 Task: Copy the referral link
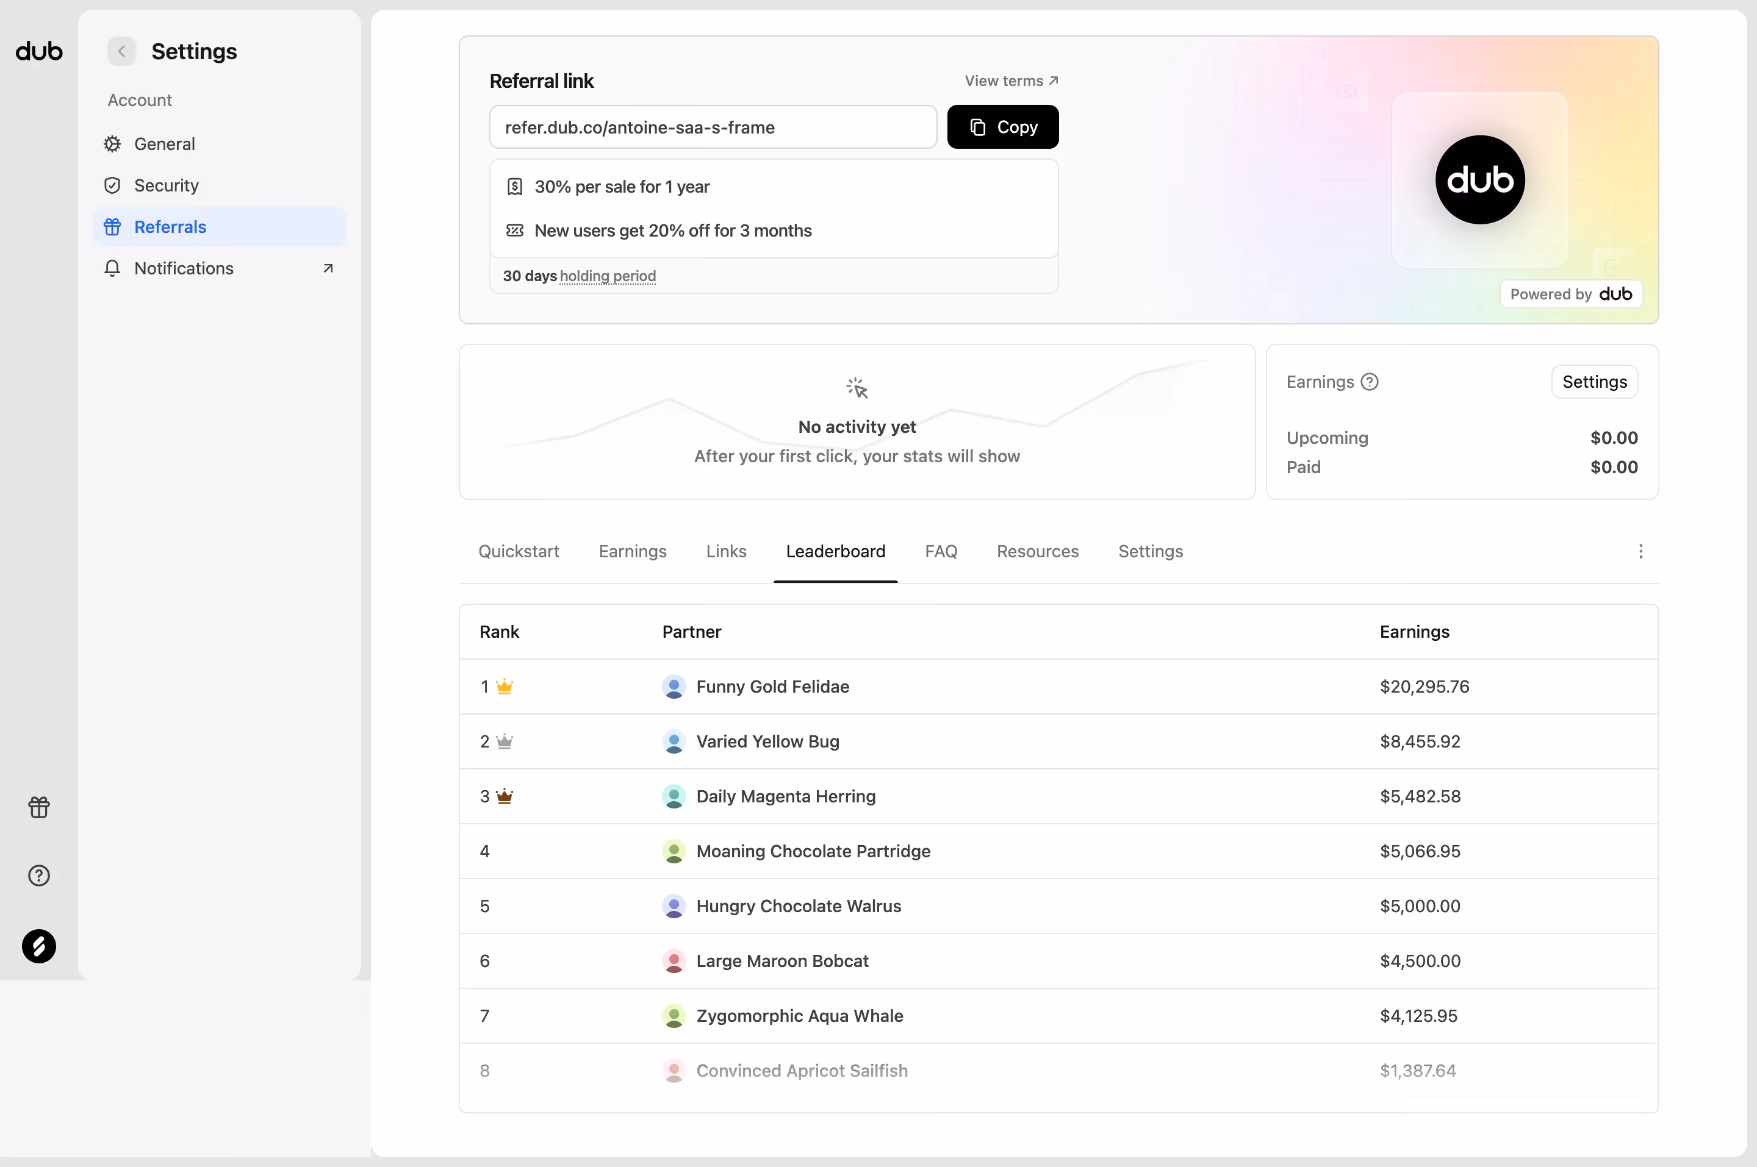tap(1003, 127)
